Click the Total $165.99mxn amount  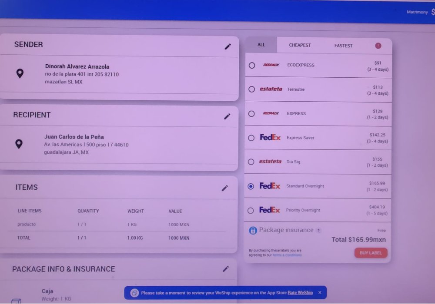(x=359, y=239)
